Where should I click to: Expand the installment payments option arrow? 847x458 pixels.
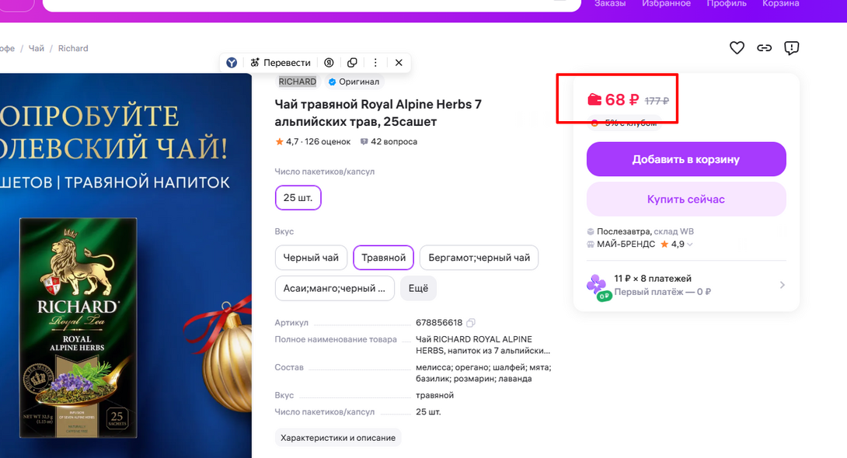point(782,285)
